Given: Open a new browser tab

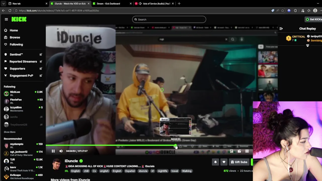Looking at the screenshot, I should pos(179,4).
